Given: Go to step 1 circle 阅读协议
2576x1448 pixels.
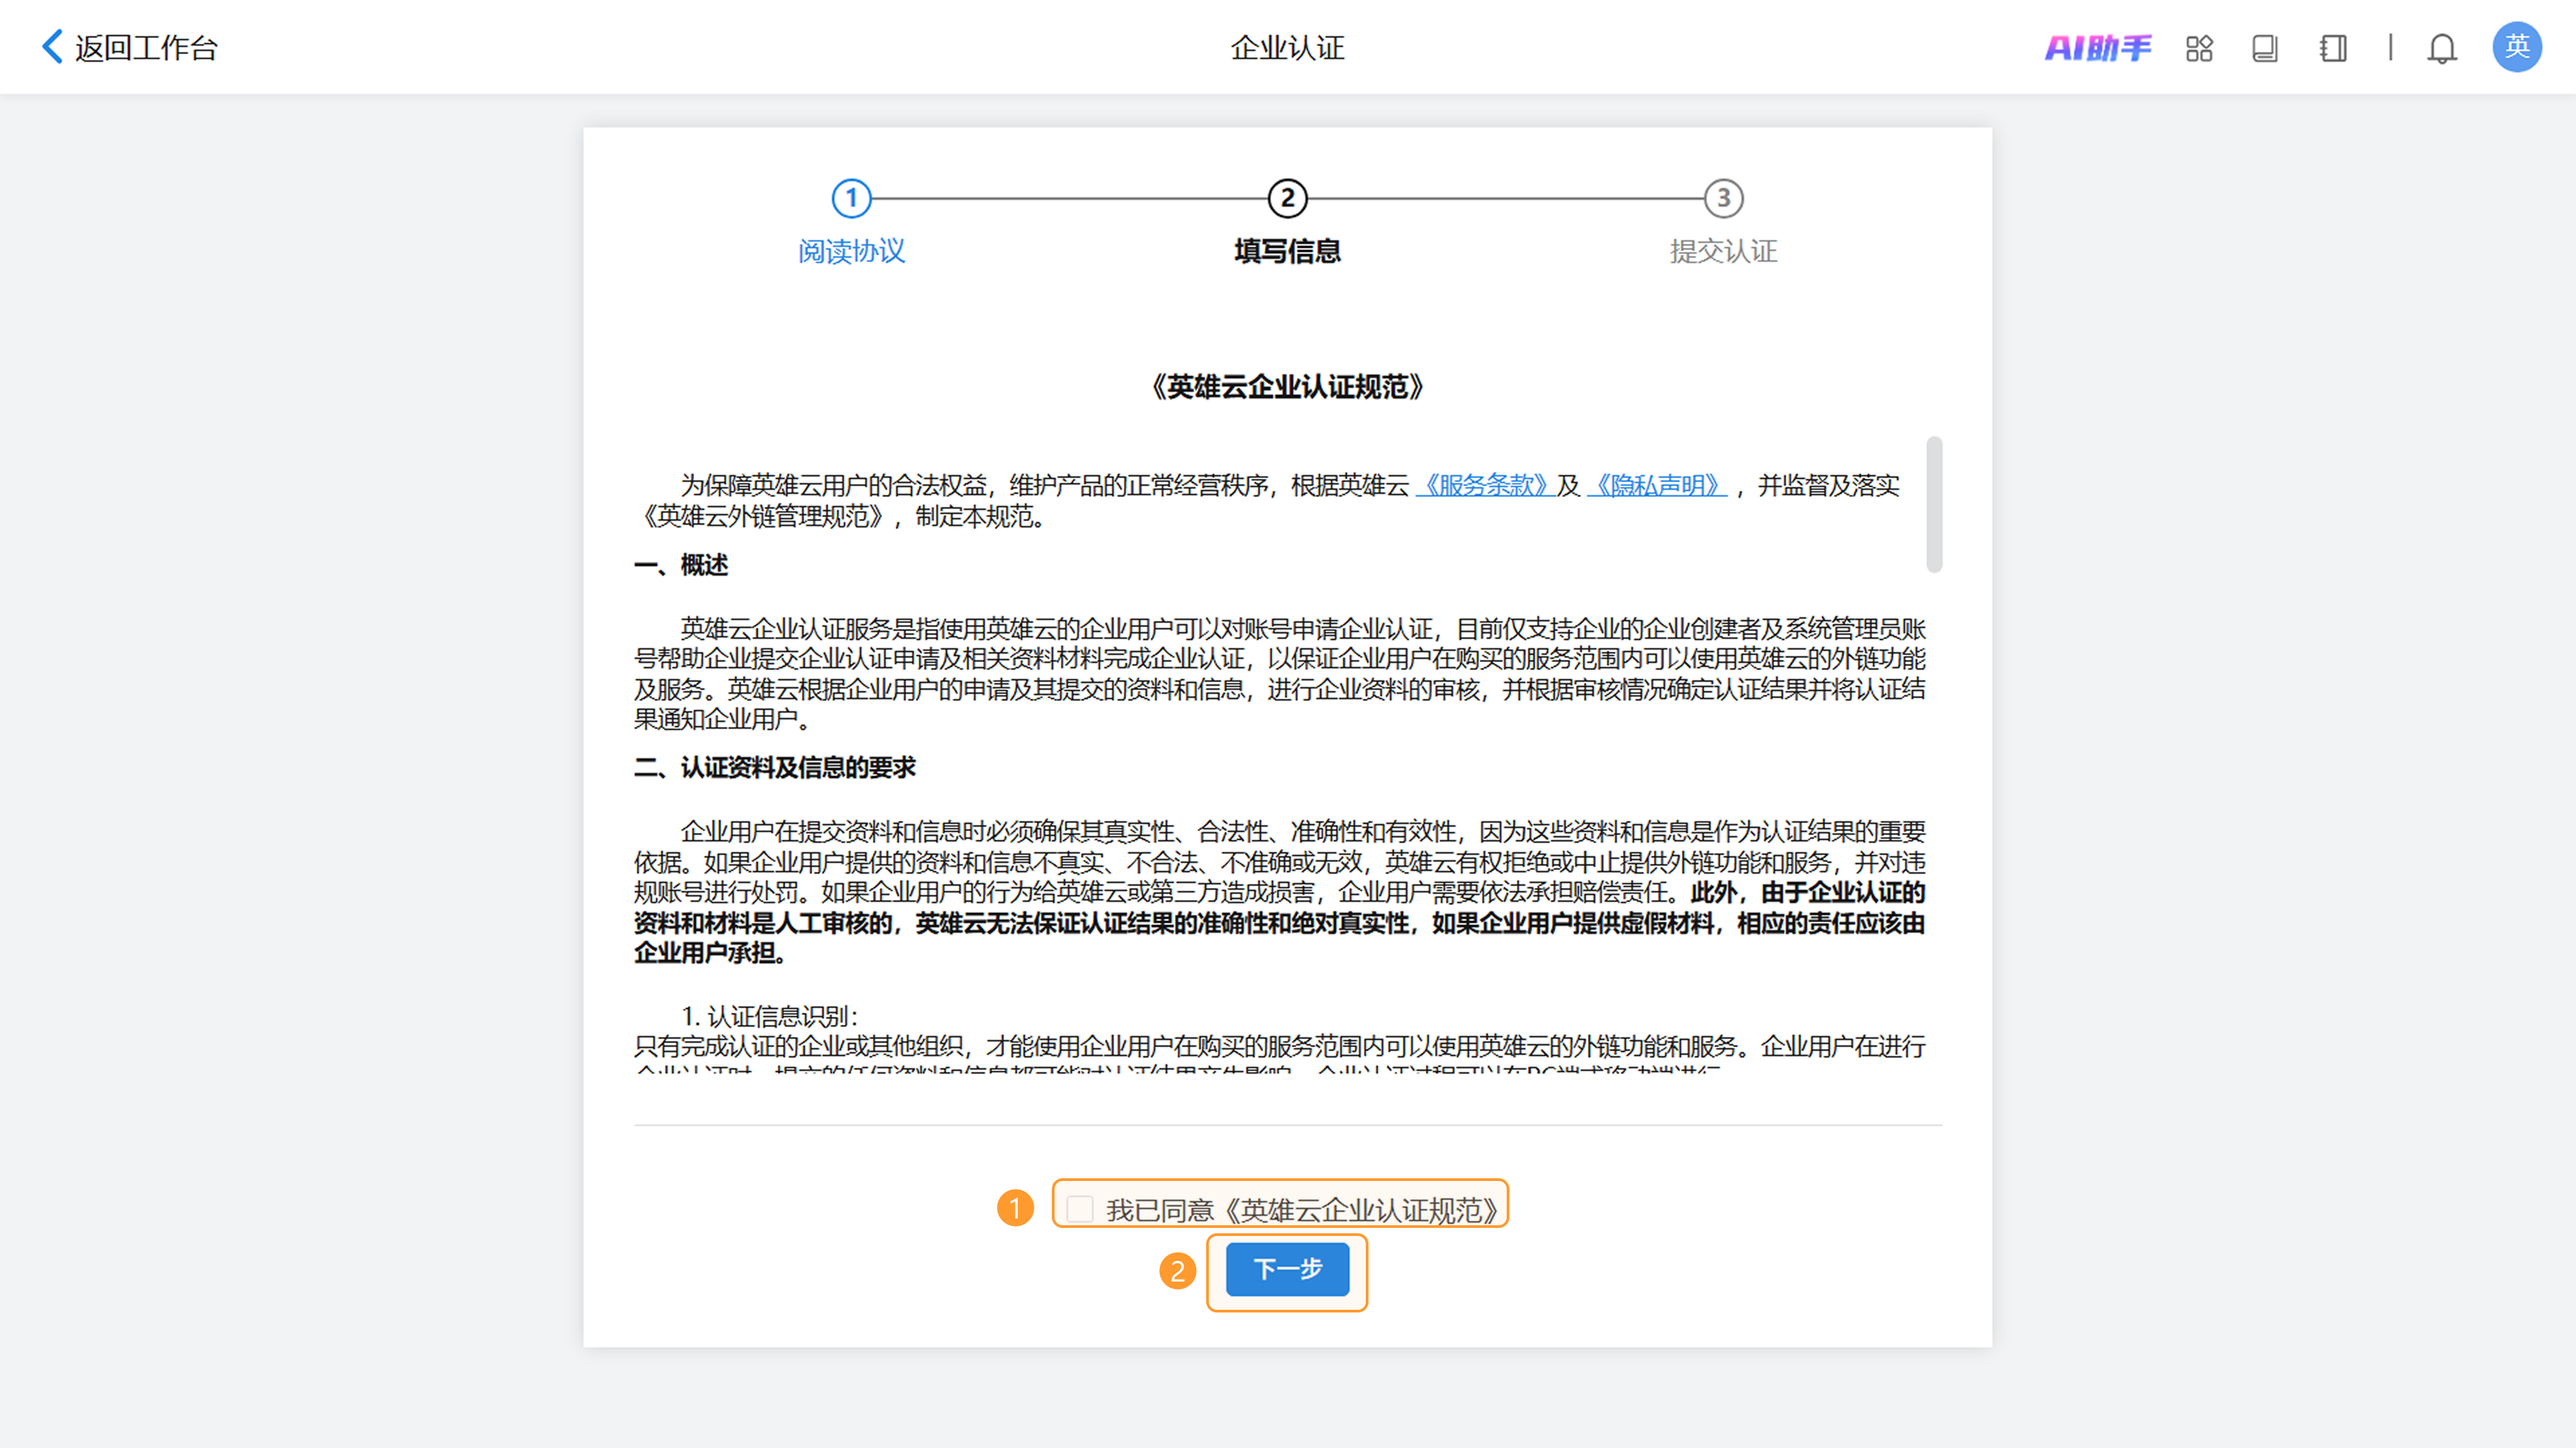Looking at the screenshot, I should [852, 198].
